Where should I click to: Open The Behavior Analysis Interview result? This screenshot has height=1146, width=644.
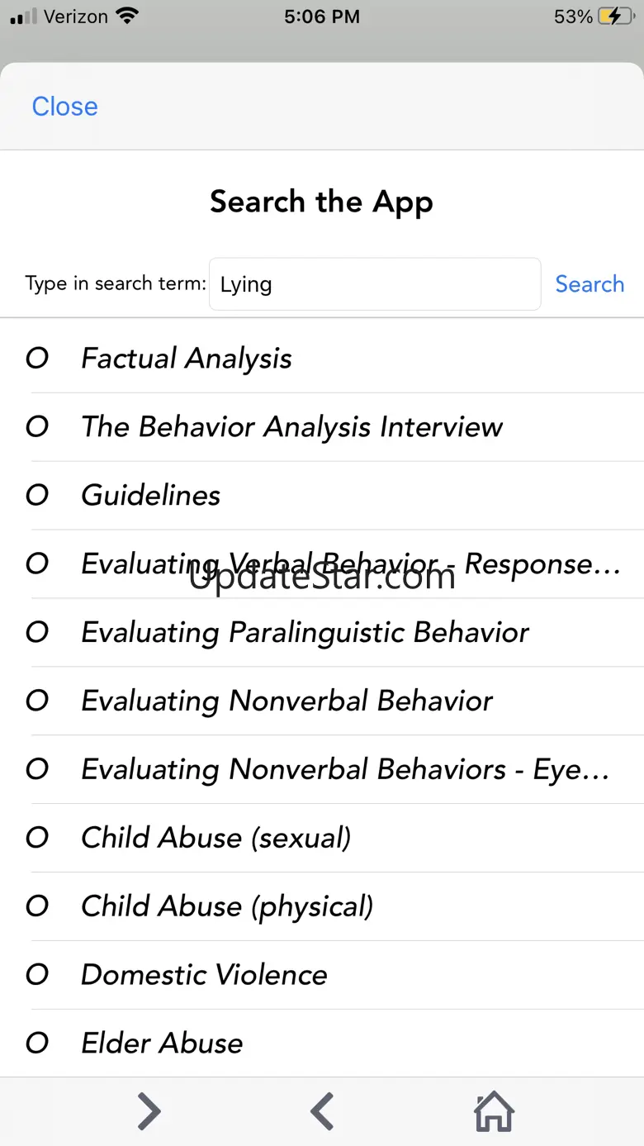point(322,427)
